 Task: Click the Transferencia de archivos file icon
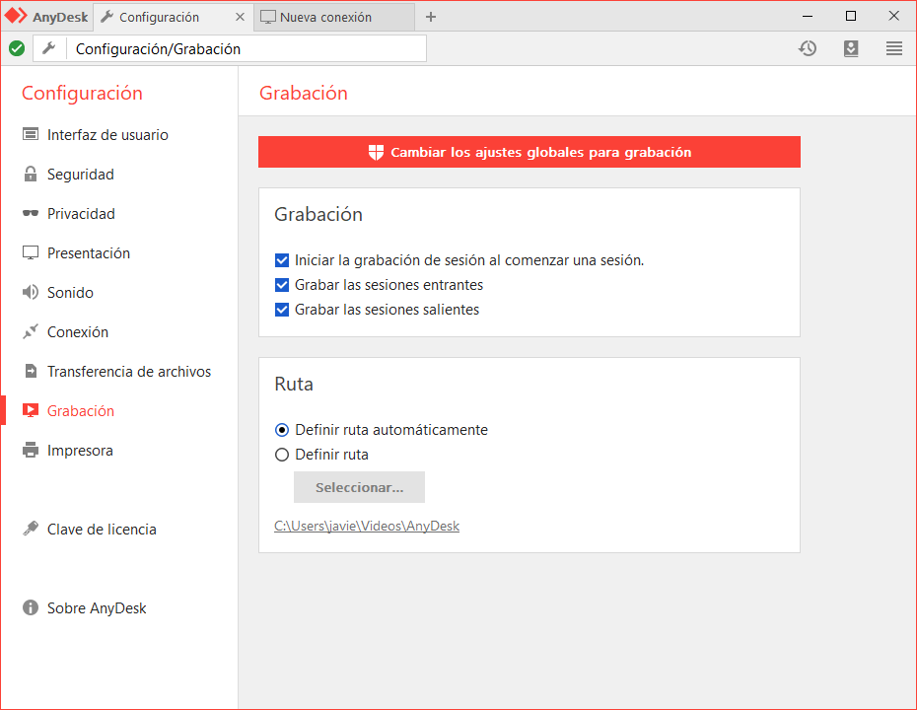click(x=31, y=371)
